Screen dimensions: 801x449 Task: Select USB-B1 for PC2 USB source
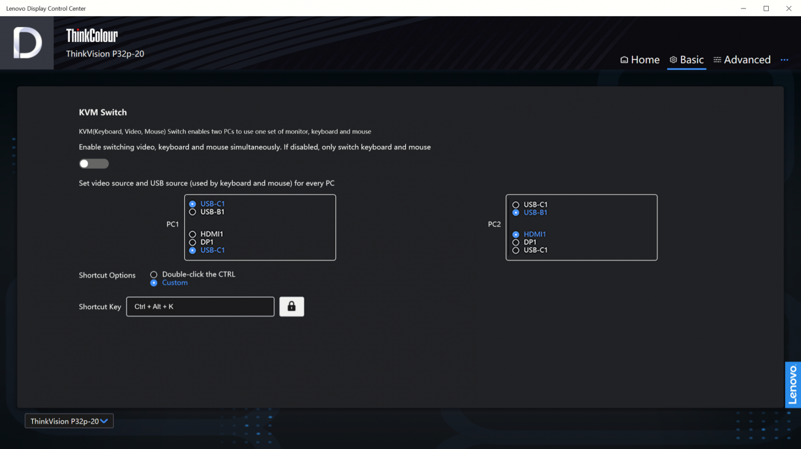coord(530,212)
